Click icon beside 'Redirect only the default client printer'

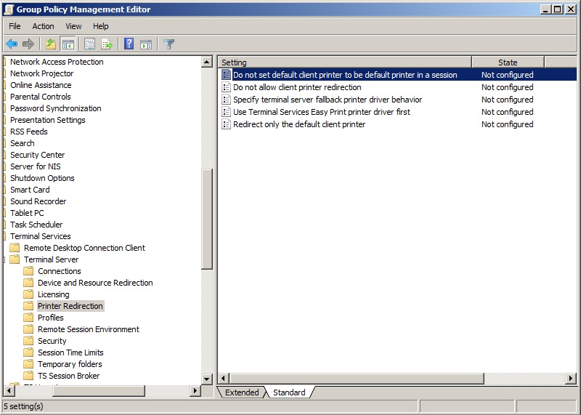tap(226, 124)
